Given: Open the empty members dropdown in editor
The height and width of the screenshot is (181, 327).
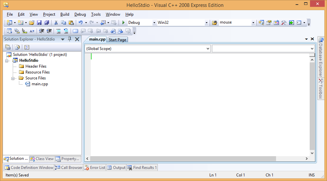Looking at the screenshot, I should 263,49.
